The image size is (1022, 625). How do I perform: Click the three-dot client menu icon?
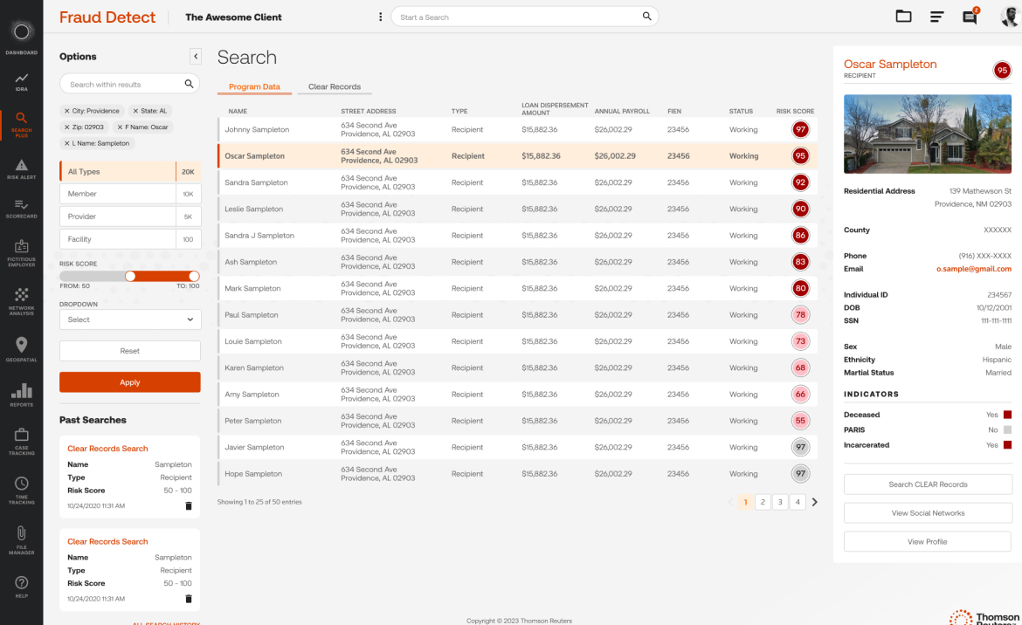coord(381,17)
